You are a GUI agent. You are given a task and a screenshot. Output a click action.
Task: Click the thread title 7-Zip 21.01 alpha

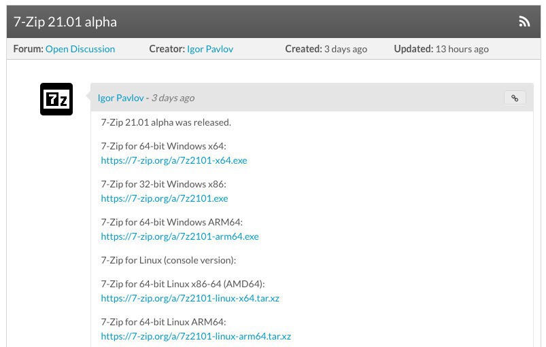65,22
